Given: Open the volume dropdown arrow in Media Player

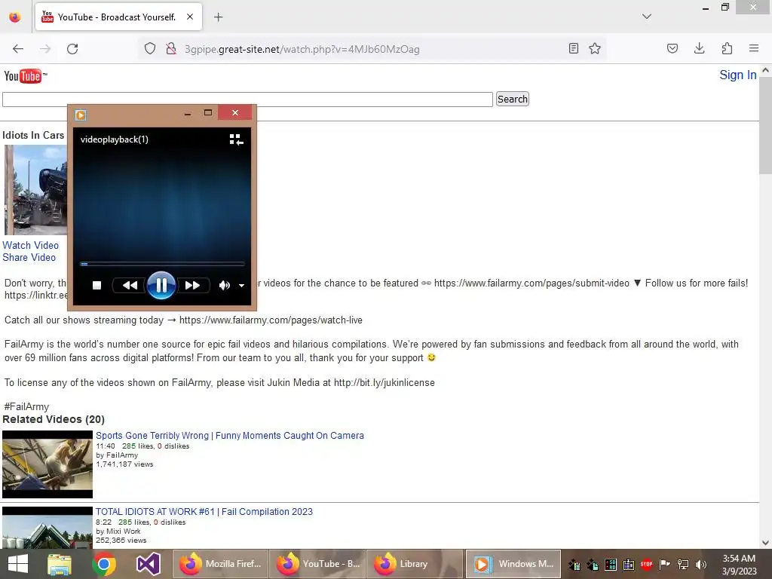Looking at the screenshot, I should [x=241, y=286].
